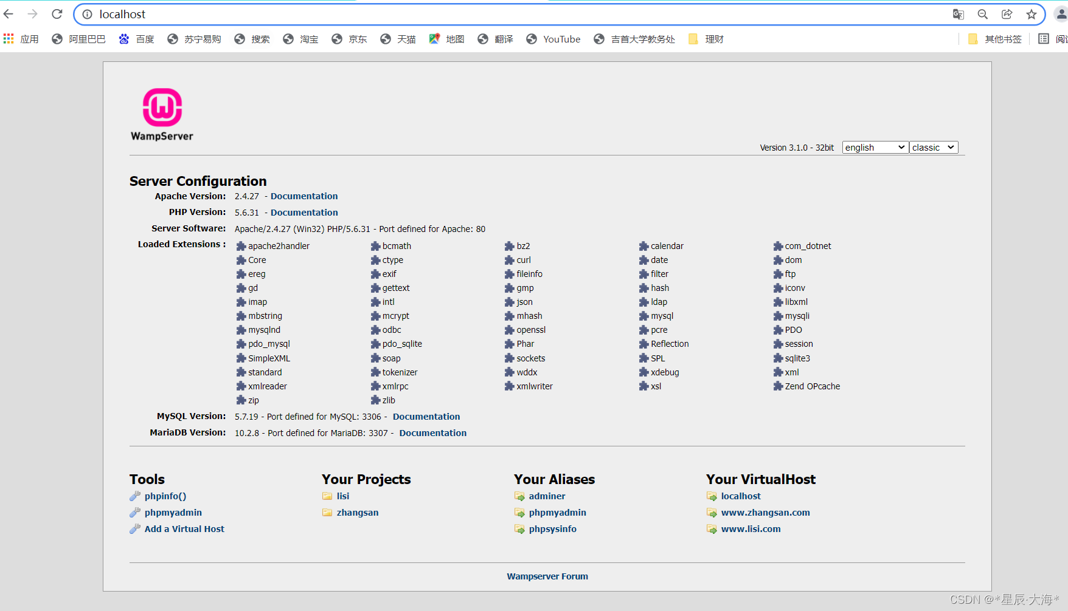Click the puzzle icon next to curl
Screen dimensions: 1068x611
tap(510, 260)
